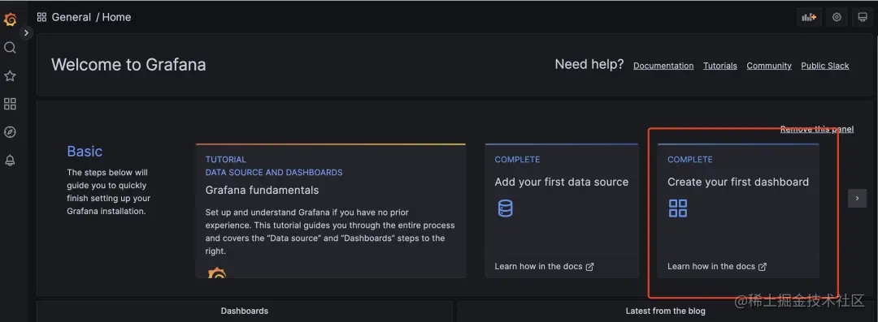Image resolution: width=878 pixels, height=322 pixels.
Task: Select the General folder breadcrumb
Action: pyautogui.click(x=71, y=17)
